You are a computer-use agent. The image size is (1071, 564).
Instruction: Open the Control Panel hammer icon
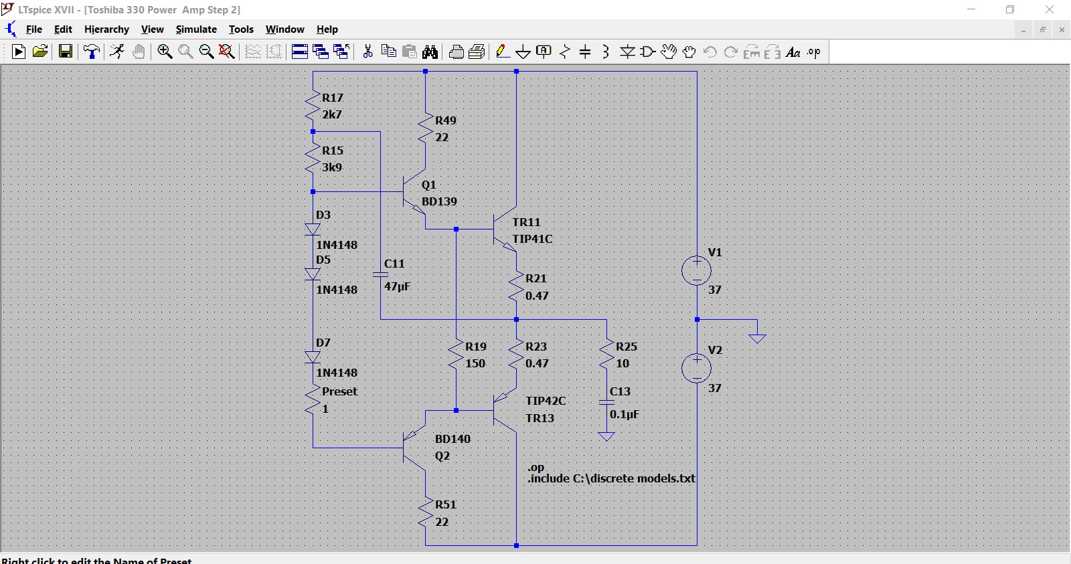92,52
